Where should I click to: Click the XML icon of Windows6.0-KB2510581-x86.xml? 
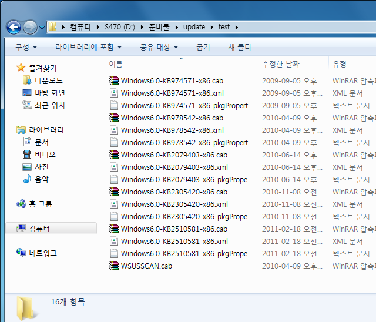[x=114, y=241]
